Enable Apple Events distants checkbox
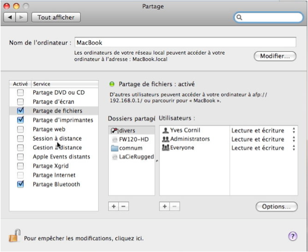 coord(20,157)
